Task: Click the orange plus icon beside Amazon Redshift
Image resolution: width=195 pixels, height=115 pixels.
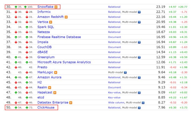Action: coord(66,17)
